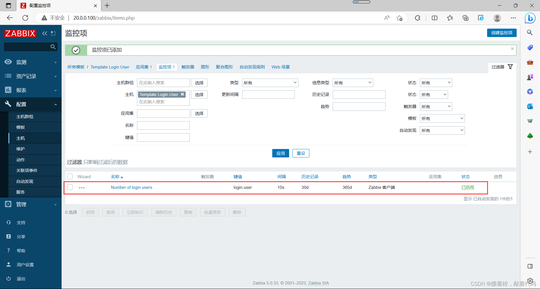The image size is (540, 289).
Task: Add page to favorites star icon
Action: (399, 18)
